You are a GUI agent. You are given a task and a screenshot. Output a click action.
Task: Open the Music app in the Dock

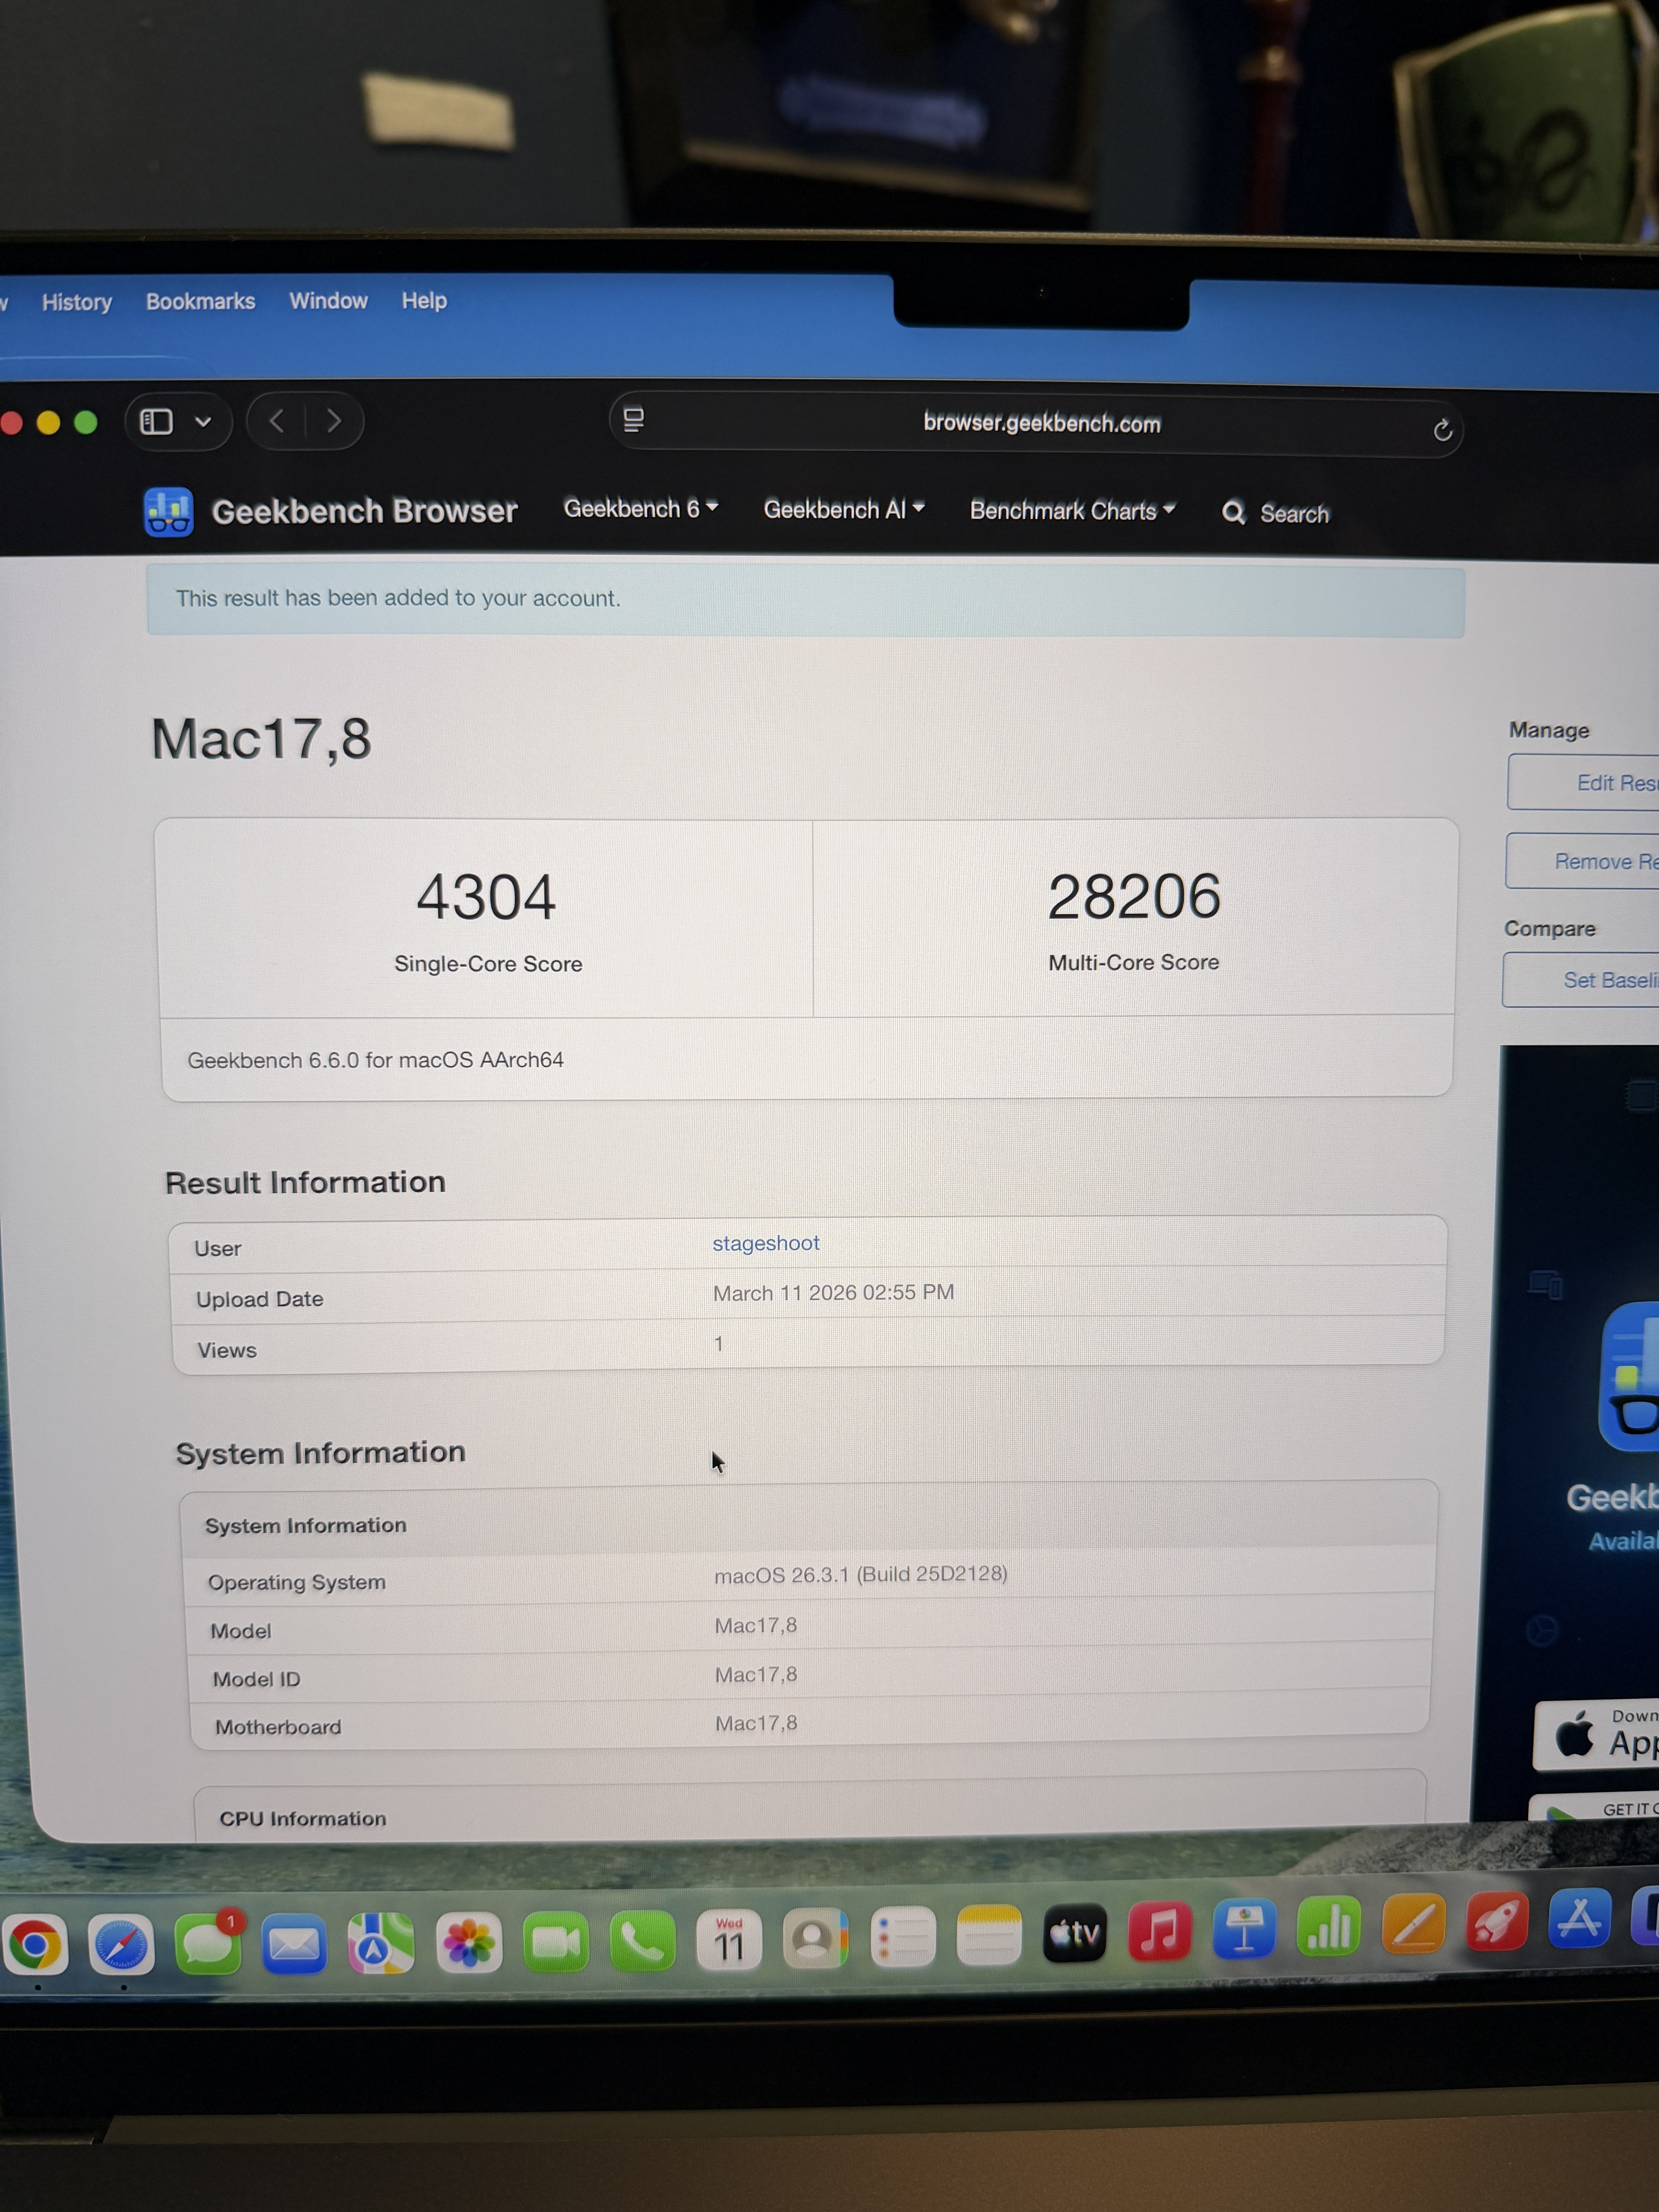1160,1930
